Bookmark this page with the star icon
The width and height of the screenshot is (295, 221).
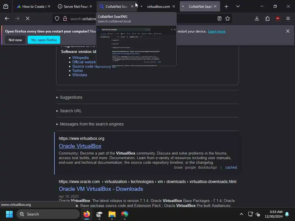(x=228, y=18)
